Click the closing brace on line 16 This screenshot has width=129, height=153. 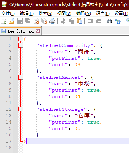click(x=37, y=135)
